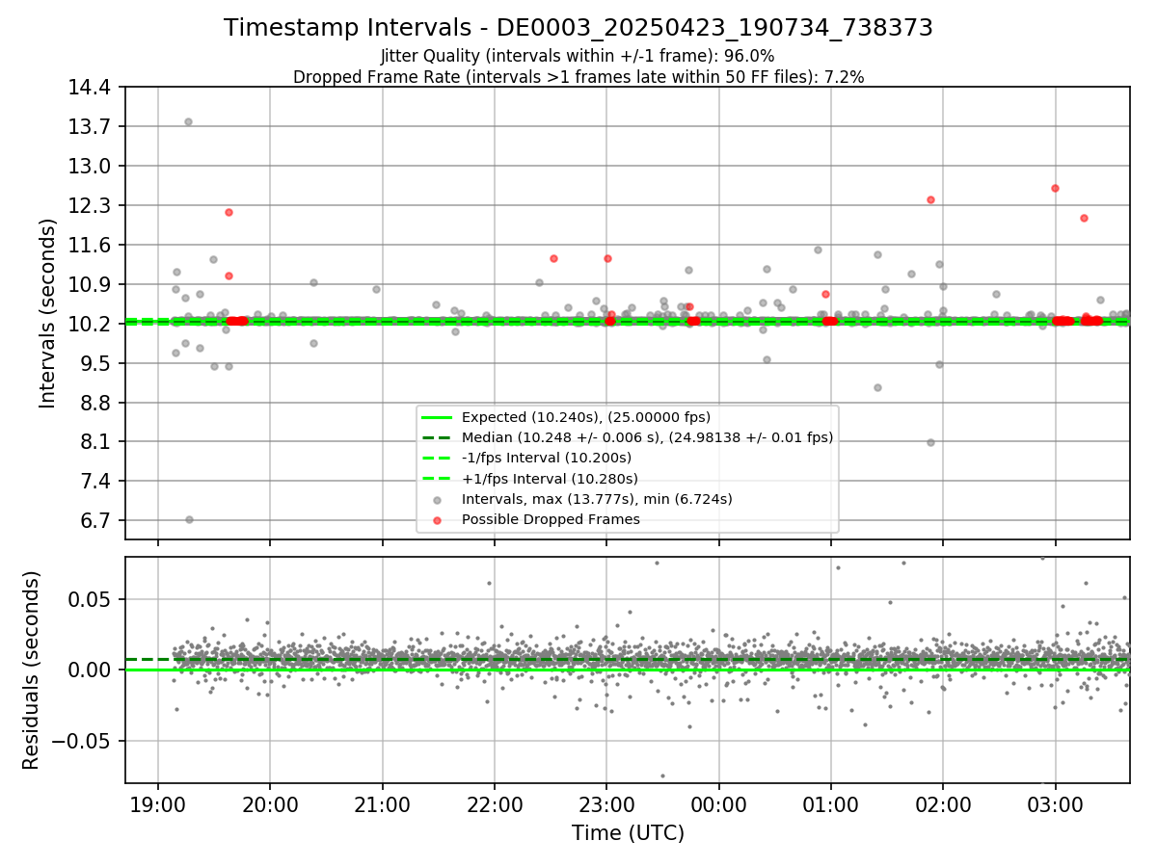Screen dimensions: 1157x867
Task: Click the 20:00 x-axis tick label
Action: 270,804
